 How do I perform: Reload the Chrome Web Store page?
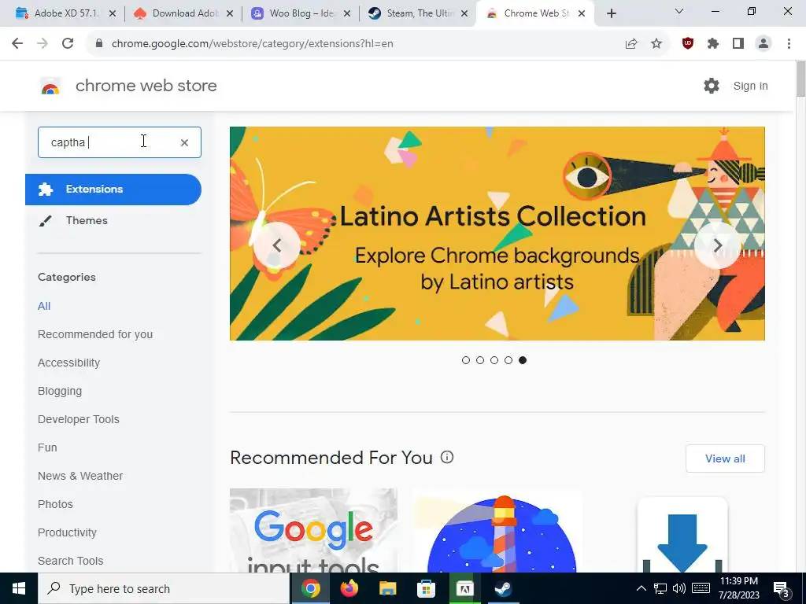pyautogui.click(x=68, y=44)
